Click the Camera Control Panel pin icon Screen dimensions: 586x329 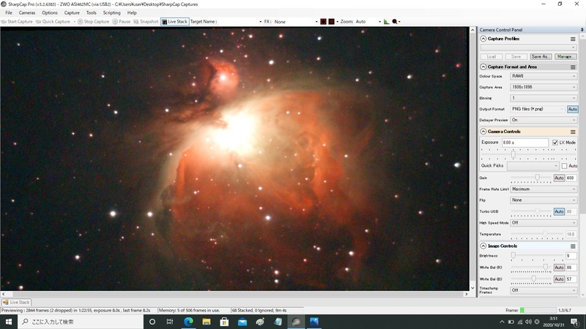582,29
